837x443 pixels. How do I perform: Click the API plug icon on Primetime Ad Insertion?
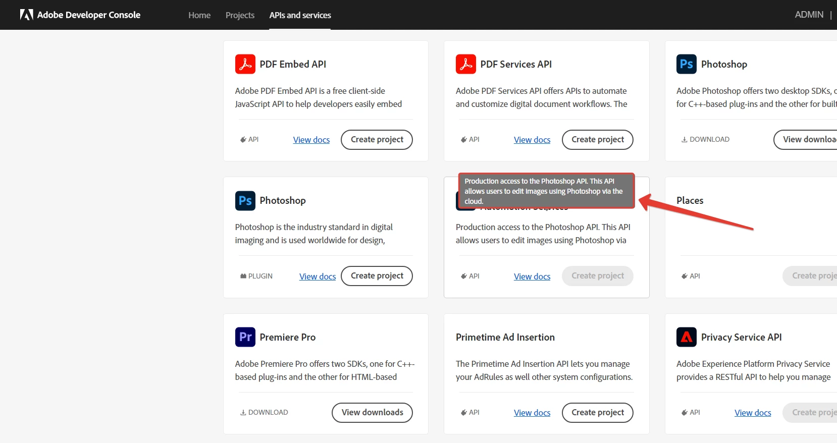point(464,412)
